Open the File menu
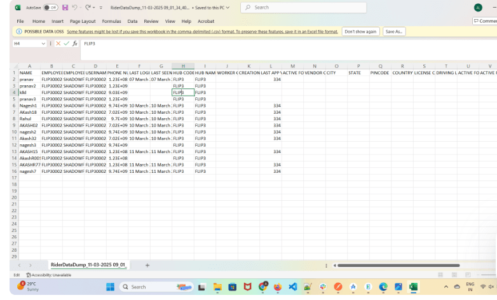This screenshot has height=300, width=497. tap(20, 21)
